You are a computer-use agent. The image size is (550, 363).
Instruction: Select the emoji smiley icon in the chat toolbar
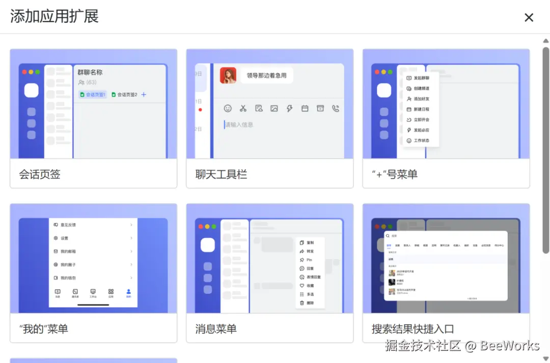point(229,108)
